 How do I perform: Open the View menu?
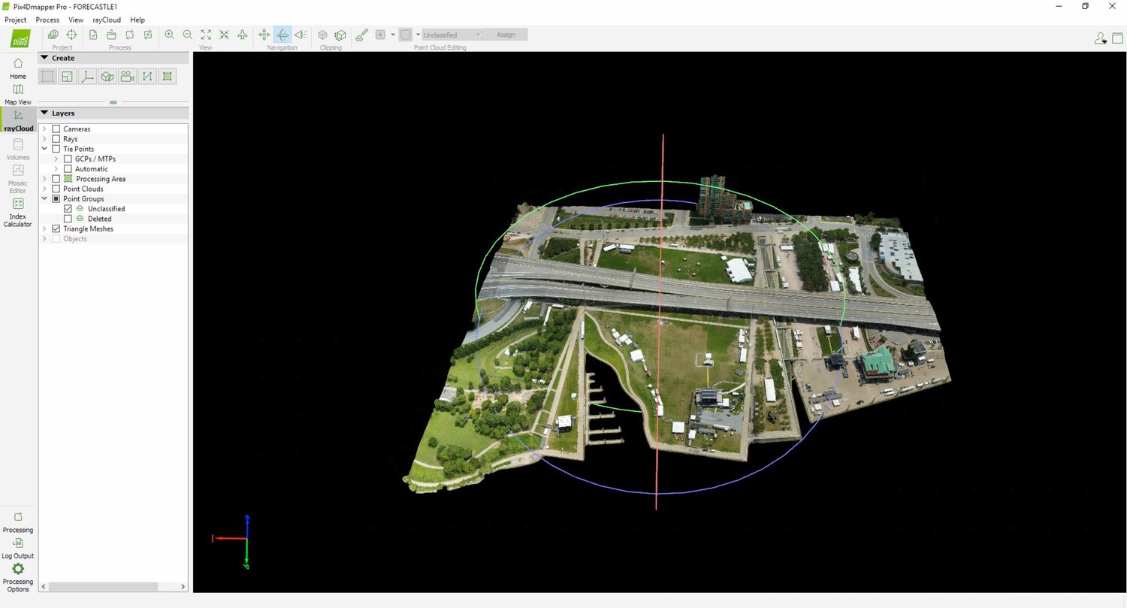76,20
